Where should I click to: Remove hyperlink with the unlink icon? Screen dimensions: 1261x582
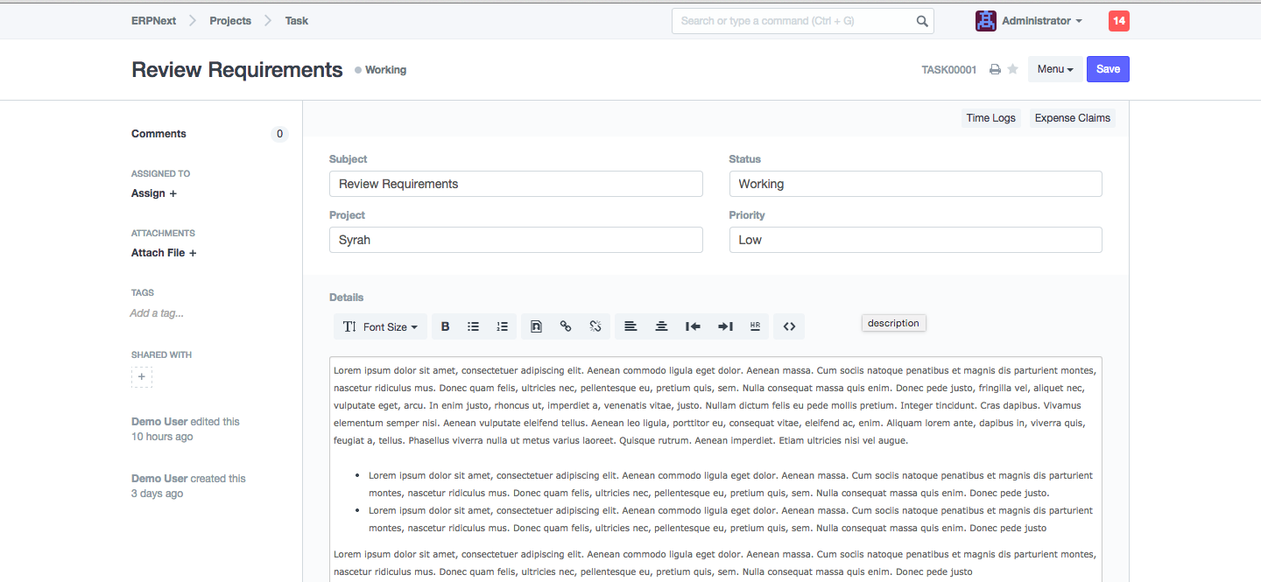[595, 326]
